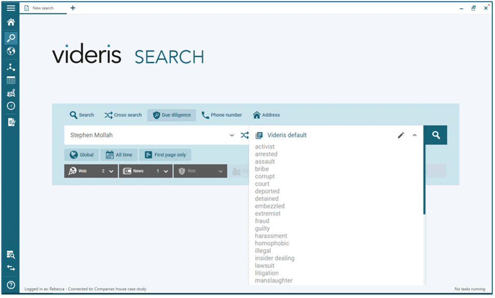
Task: Click the 'No tasks running' status text
Action: pyautogui.click(x=470, y=289)
